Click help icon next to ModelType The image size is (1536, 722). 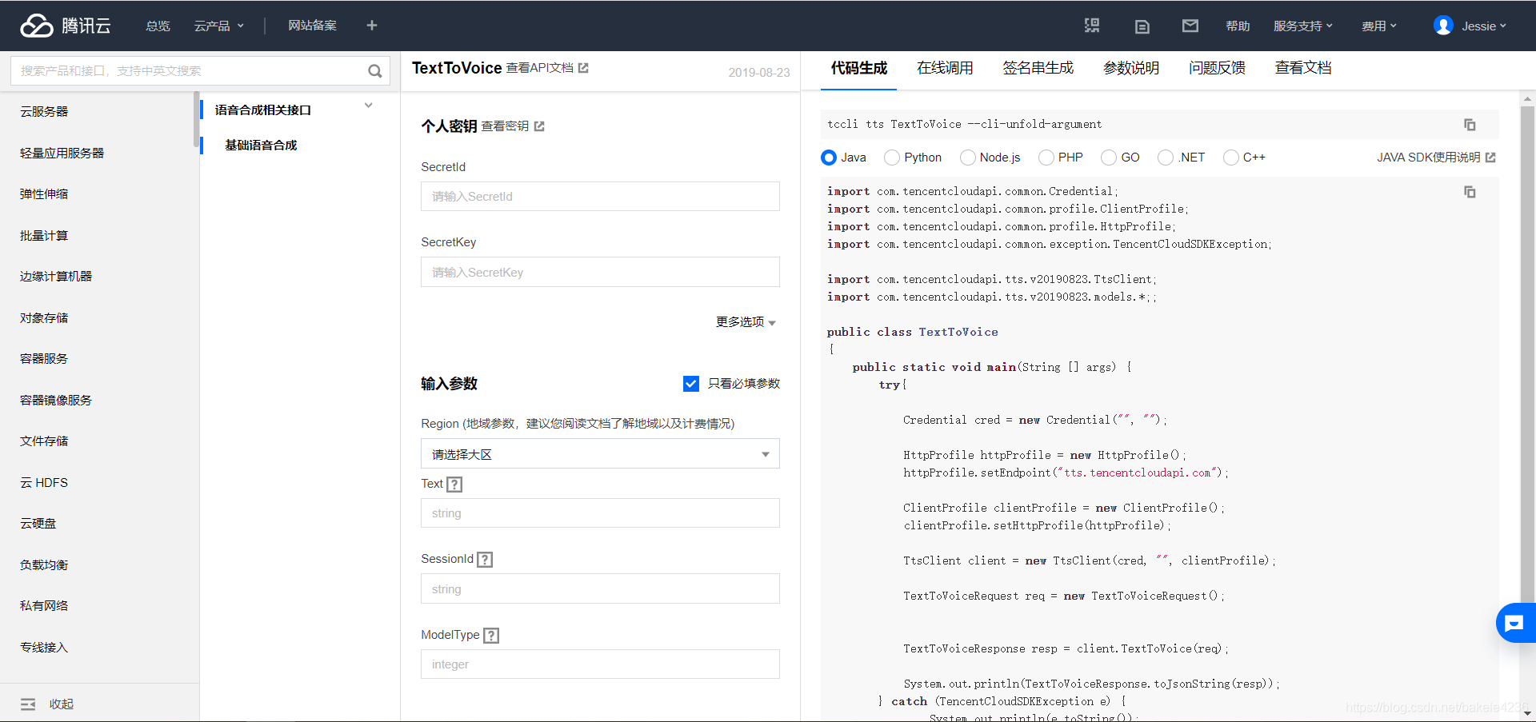[x=492, y=636]
